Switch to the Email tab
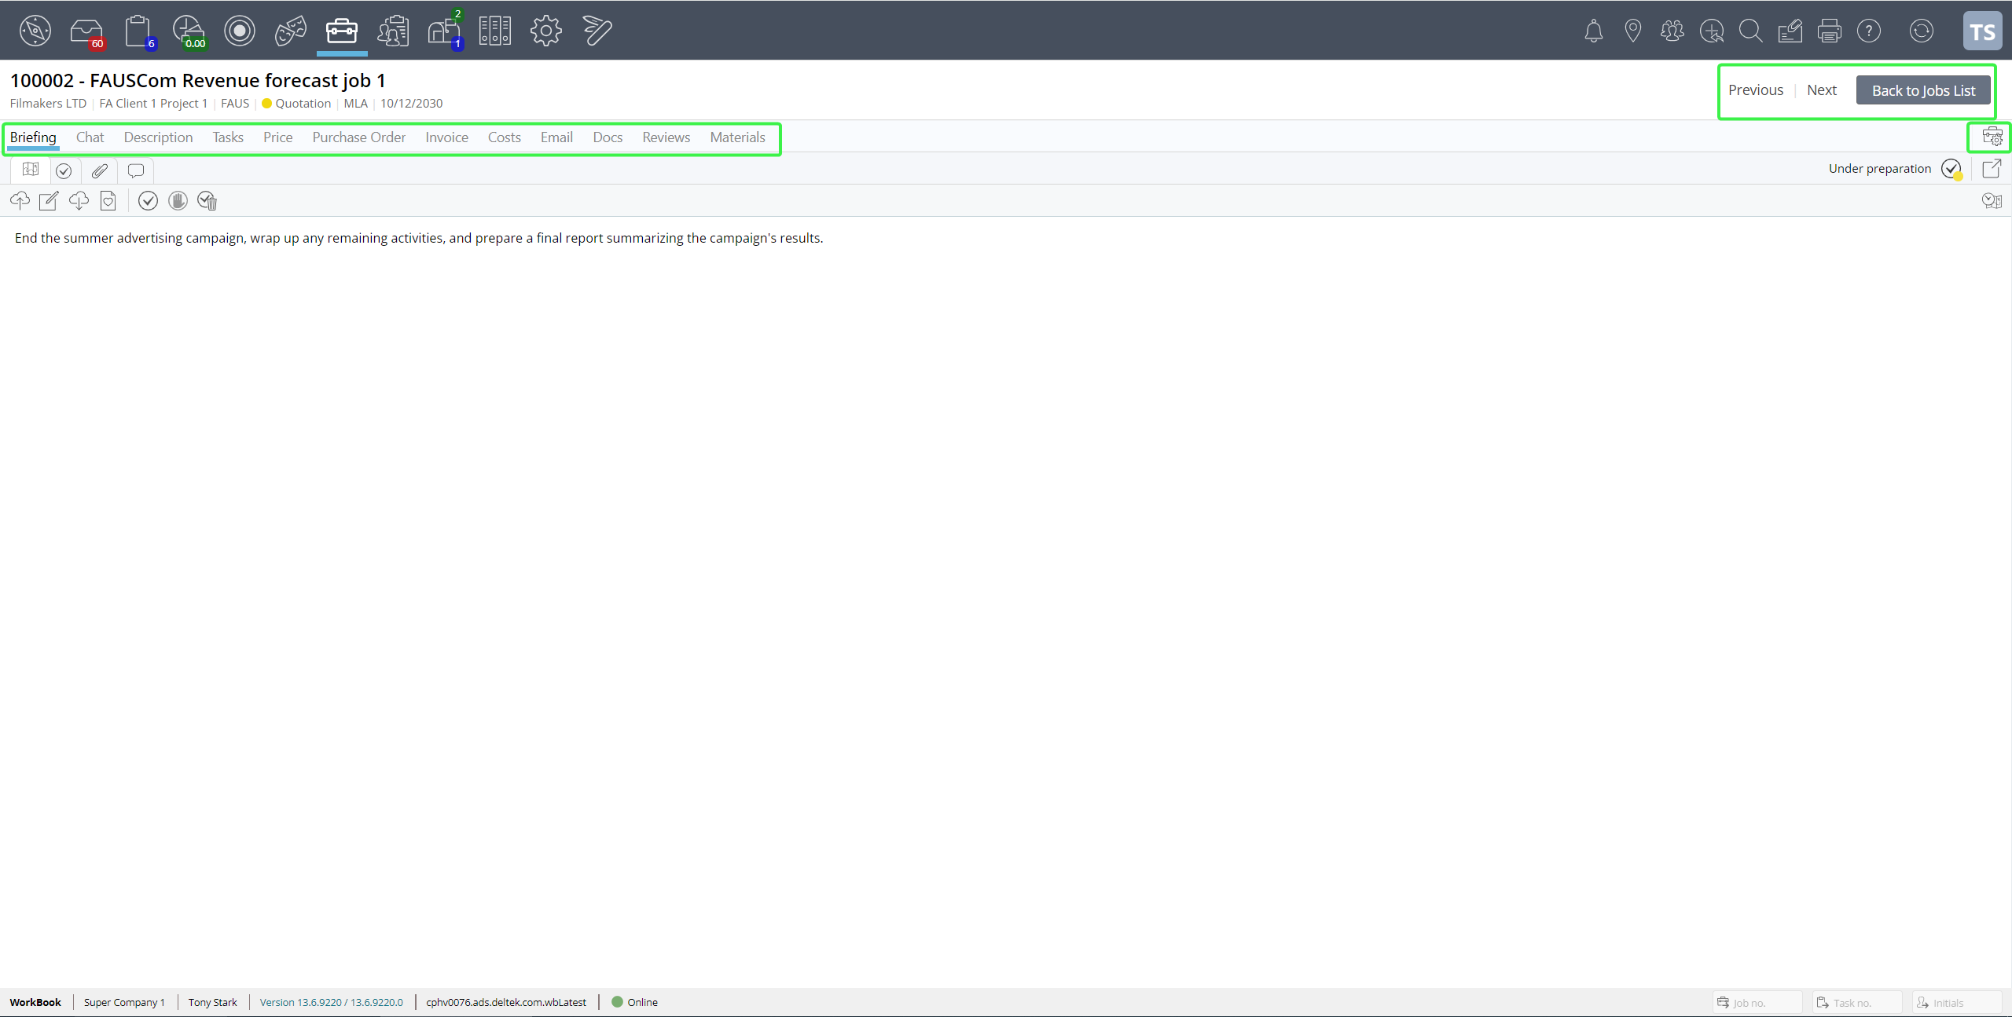 click(x=556, y=137)
